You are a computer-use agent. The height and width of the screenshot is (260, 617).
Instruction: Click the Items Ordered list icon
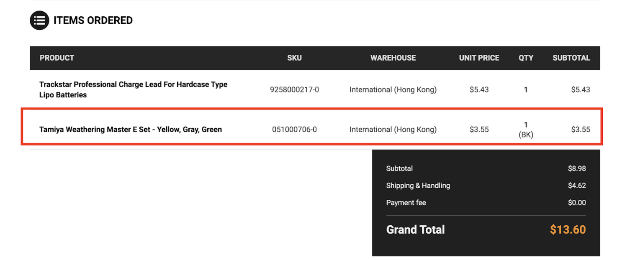point(39,20)
